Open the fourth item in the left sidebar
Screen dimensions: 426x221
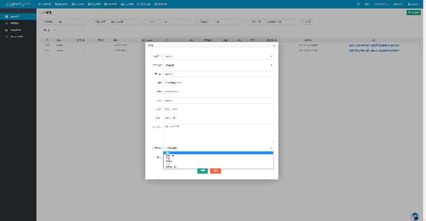(18, 36)
